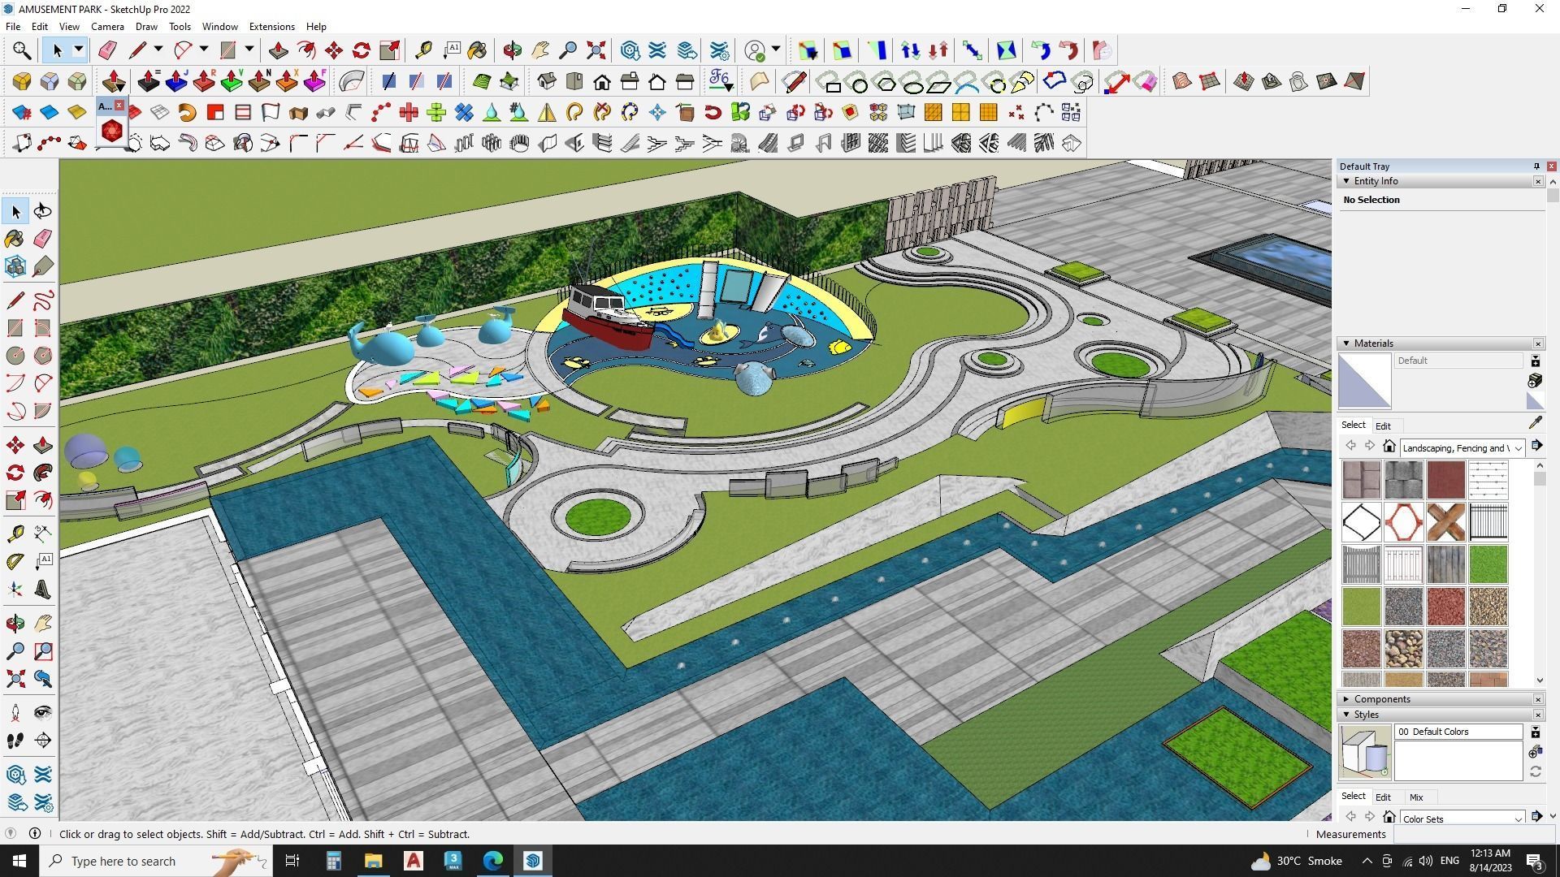Switch to the Materials Edit tab
This screenshot has height=877, width=1560.
(x=1383, y=426)
